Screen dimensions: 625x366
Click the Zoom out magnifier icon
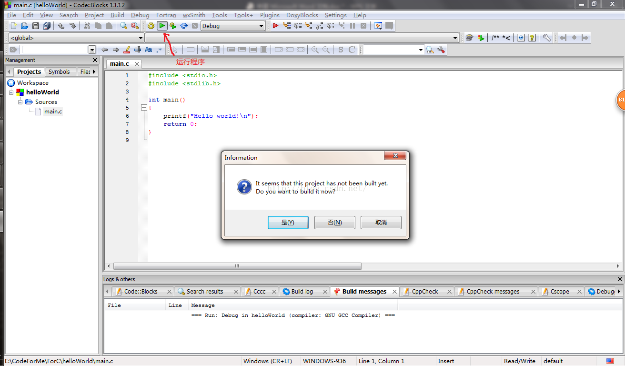pyautogui.click(x=326, y=50)
